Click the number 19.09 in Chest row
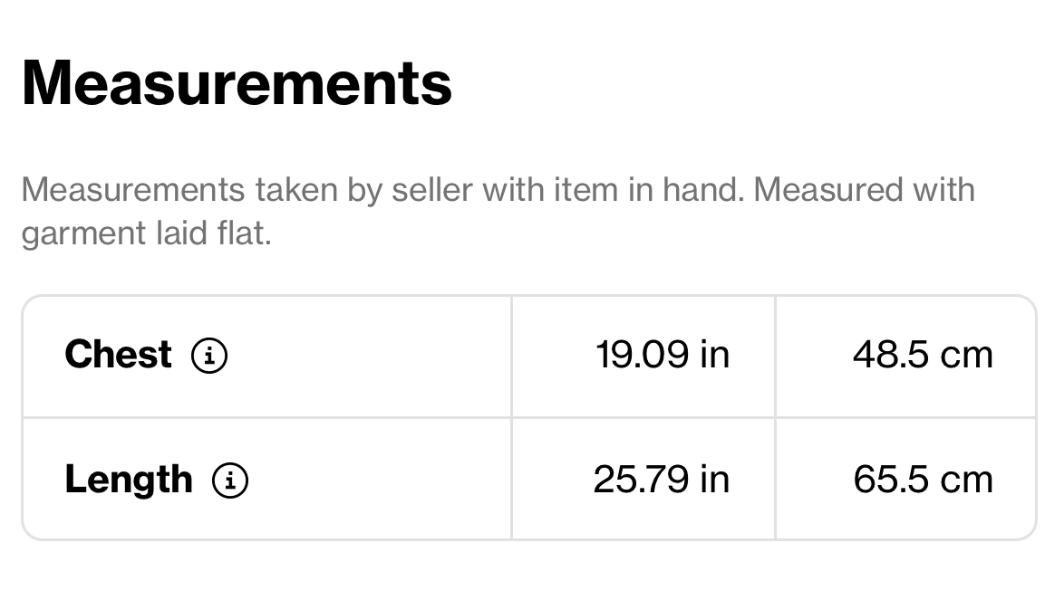The width and height of the screenshot is (1045, 609). click(x=642, y=354)
